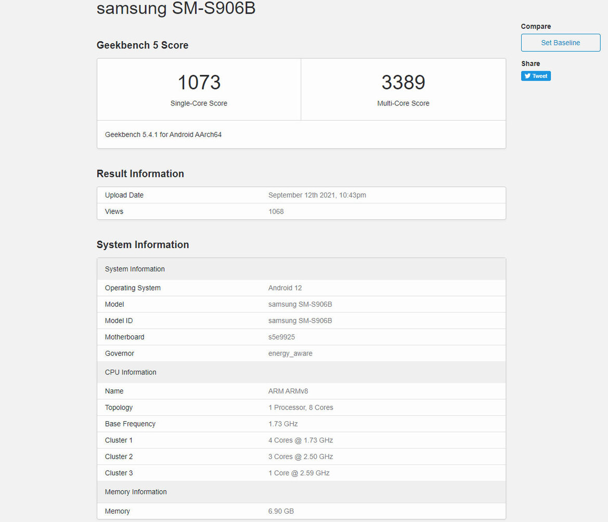Viewport: 608px width, 522px height.
Task: Click the Tweet share button
Action: 536,76
